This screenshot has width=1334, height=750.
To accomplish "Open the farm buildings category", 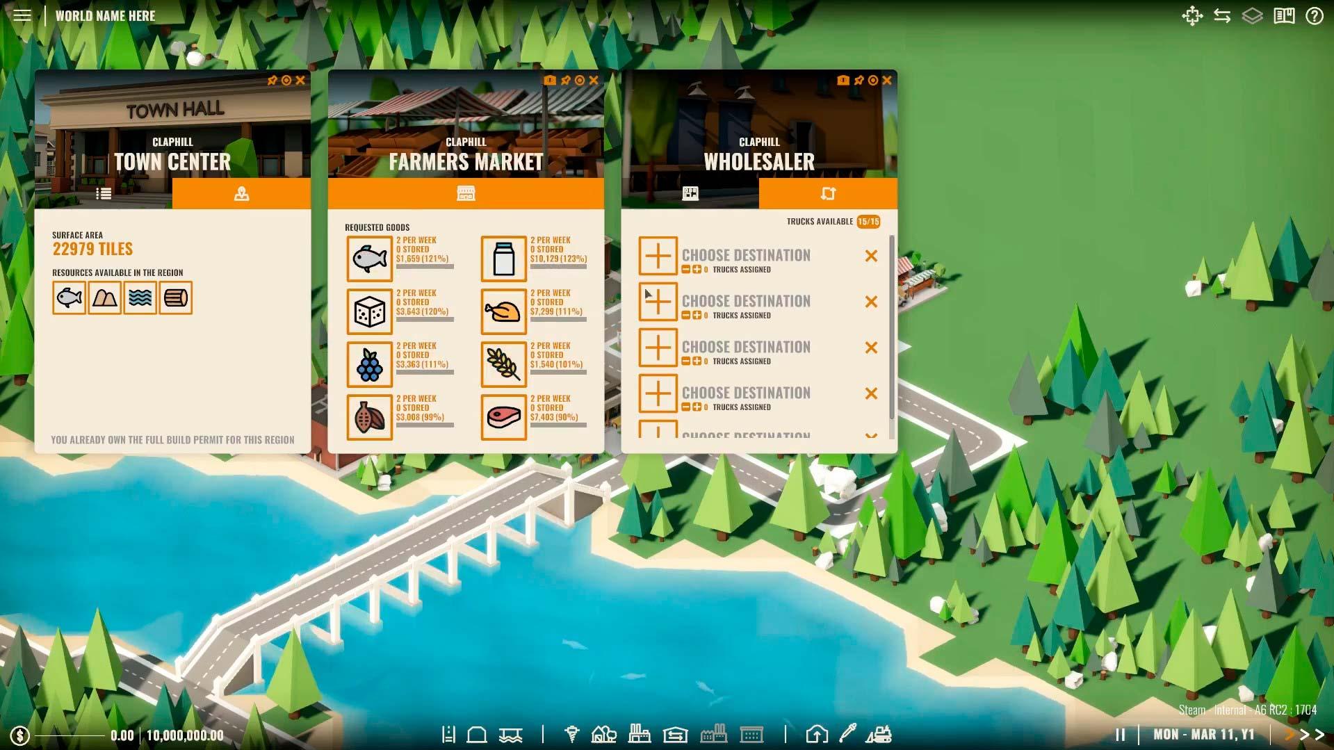I will pyautogui.click(x=603, y=734).
